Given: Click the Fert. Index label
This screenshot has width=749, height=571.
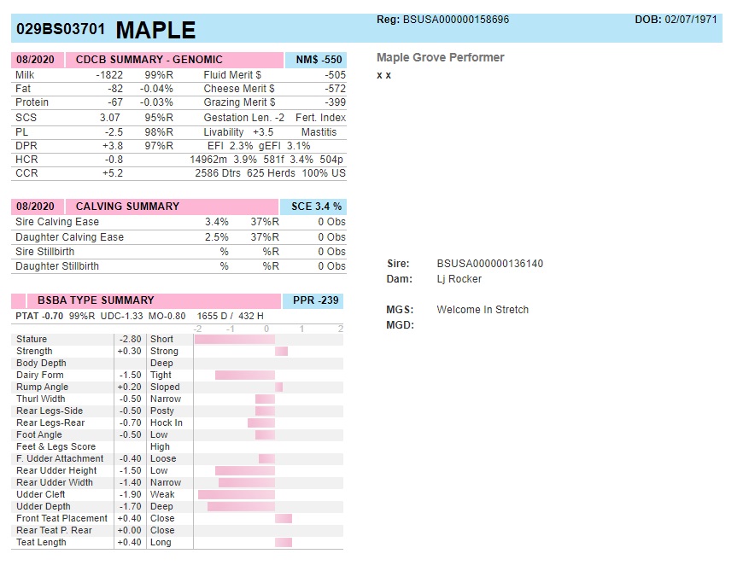Looking at the screenshot, I should (320, 118).
